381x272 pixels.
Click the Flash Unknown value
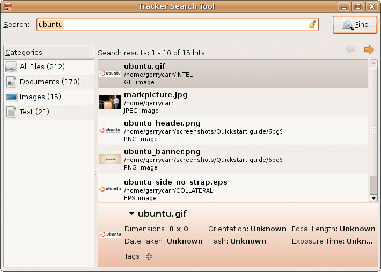pos(248,241)
